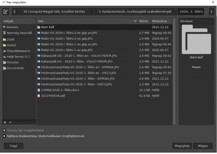Image resolution: width=217 pixels, height=154 pixels.
Task: Click the 2021P00038.pdf file icon
Action: [x=39, y=96]
